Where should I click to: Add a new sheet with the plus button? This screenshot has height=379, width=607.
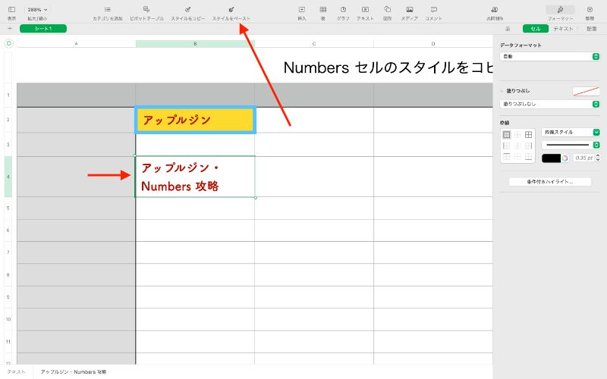(x=10, y=29)
